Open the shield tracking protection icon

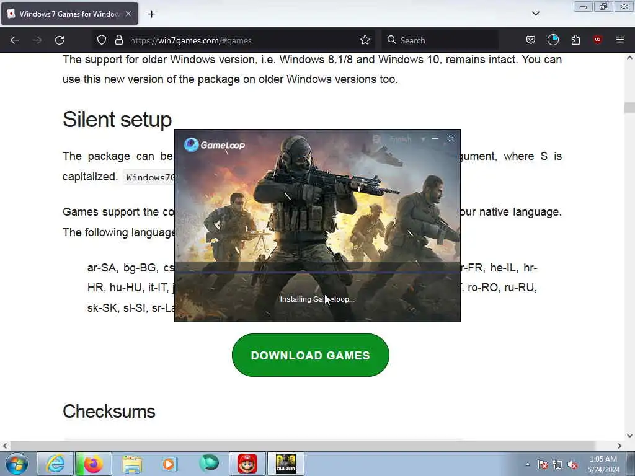tap(102, 40)
